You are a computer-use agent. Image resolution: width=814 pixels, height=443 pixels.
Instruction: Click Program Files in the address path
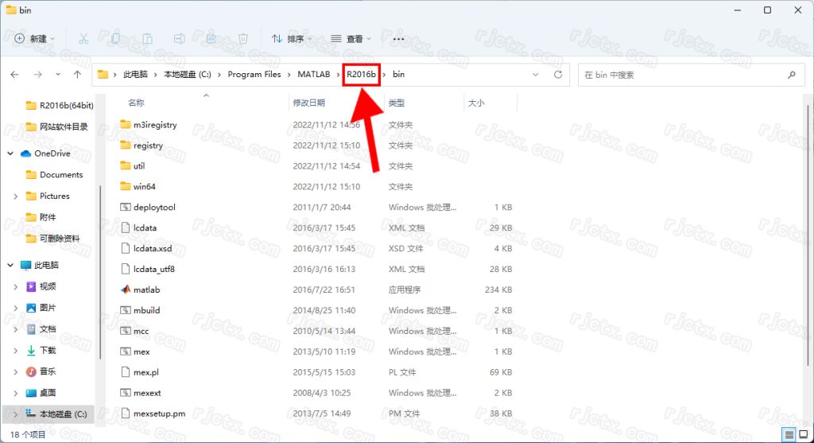pyautogui.click(x=254, y=74)
